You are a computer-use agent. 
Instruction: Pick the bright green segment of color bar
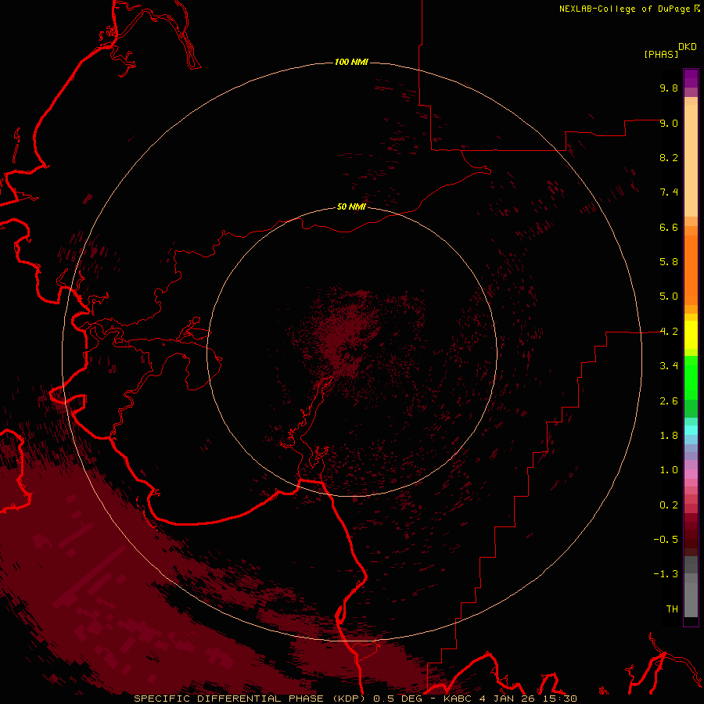click(691, 378)
